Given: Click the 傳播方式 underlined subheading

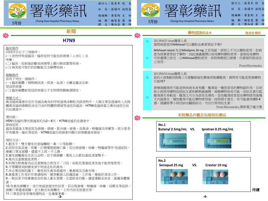Looking at the screenshot, I should coord(14,98).
